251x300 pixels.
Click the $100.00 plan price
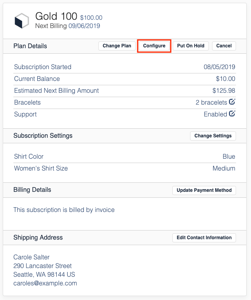click(91, 18)
